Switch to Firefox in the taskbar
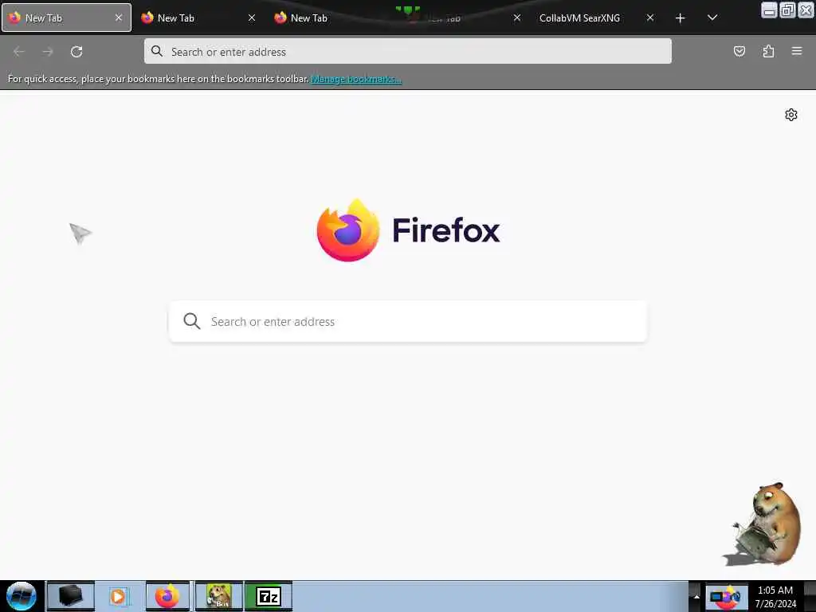Viewport: 816px width, 612px height. pyautogui.click(x=167, y=596)
